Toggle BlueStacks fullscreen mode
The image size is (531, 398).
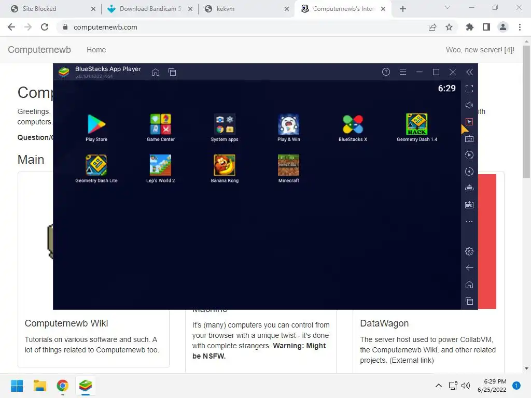[469, 89]
